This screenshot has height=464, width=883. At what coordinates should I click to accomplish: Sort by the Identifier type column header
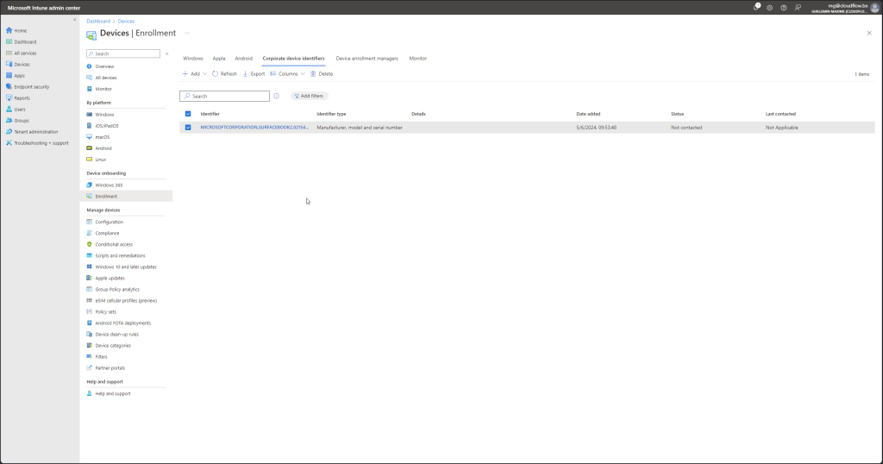331,114
